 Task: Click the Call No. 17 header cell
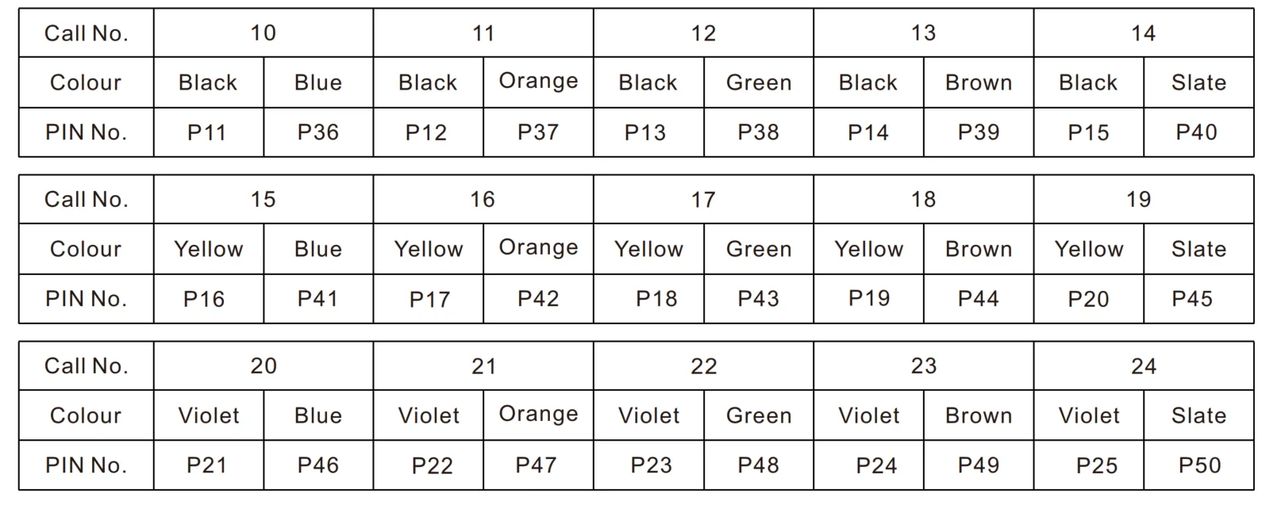pyautogui.click(x=703, y=200)
